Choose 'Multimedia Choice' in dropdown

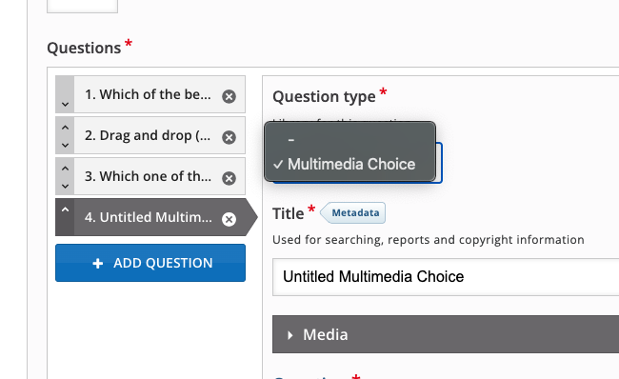(349, 164)
